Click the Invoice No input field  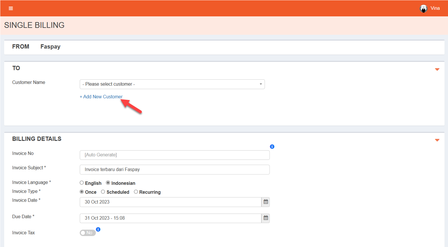click(174, 155)
